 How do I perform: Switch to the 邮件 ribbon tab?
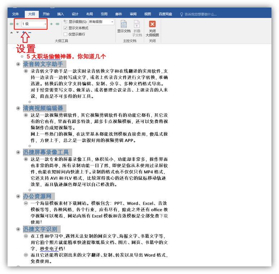[x=119, y=14]
